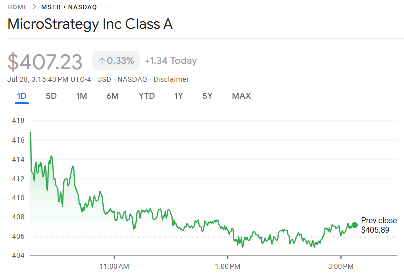This screenshot has height=280, width=404.
Task: Click the 11:00 AM axis tick
Action: point(114,266)
